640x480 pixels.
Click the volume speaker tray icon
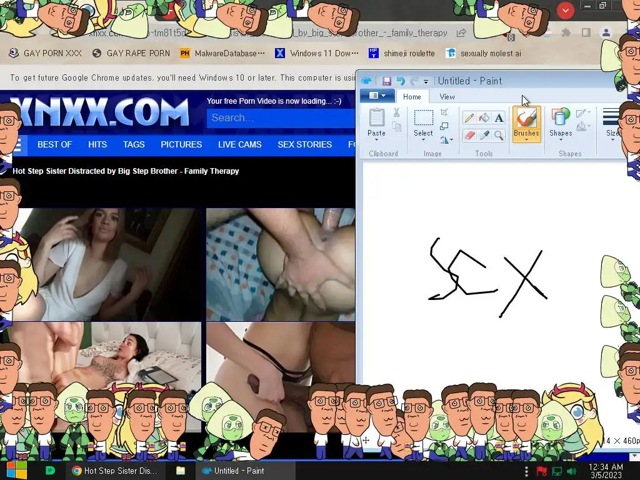[572, 471]
